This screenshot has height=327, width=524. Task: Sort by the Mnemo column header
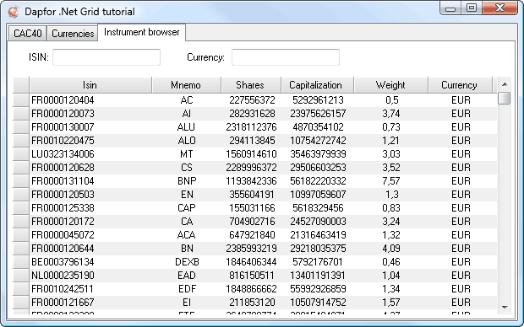pos(186,85)
